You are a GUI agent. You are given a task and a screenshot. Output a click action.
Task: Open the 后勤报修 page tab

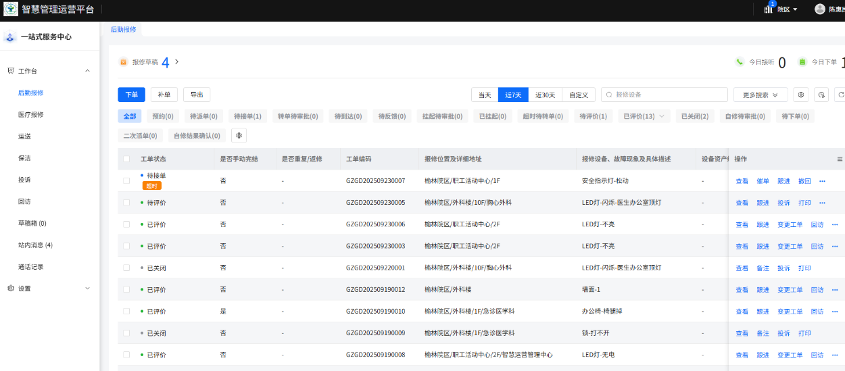(123, 30)
